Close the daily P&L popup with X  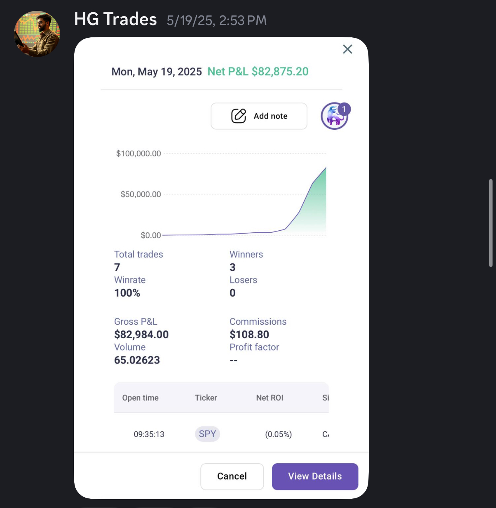click(348, 49)
